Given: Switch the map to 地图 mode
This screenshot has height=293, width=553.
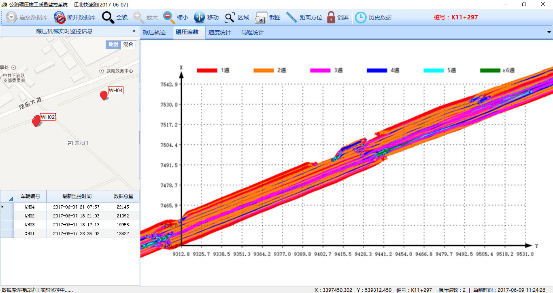Looking at the screenshot, I should pyautogui.click(x=113, y=44).
